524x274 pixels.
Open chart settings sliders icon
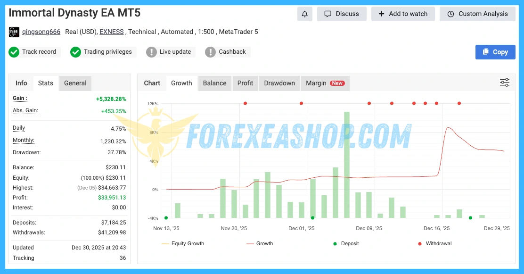click(504, 83)
